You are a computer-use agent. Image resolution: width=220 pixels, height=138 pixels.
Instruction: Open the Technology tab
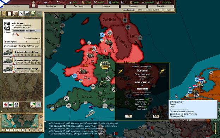pos(78,6)
